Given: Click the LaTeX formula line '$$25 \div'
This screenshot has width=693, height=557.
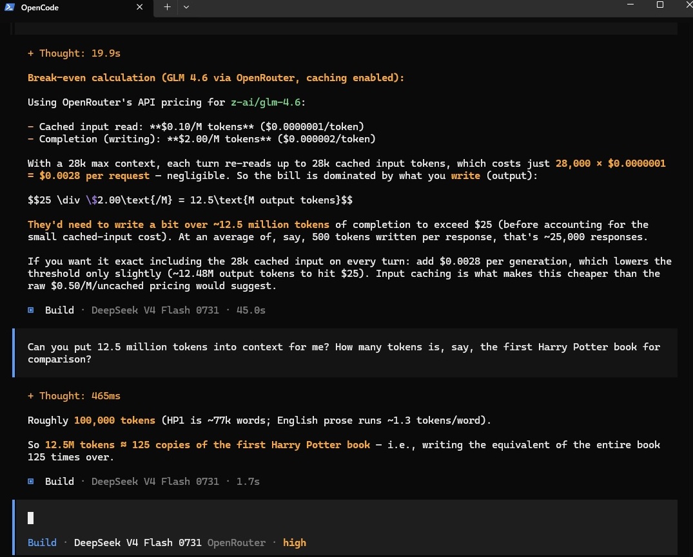Looking at the screenshot, I should click(x=190, y=200).
